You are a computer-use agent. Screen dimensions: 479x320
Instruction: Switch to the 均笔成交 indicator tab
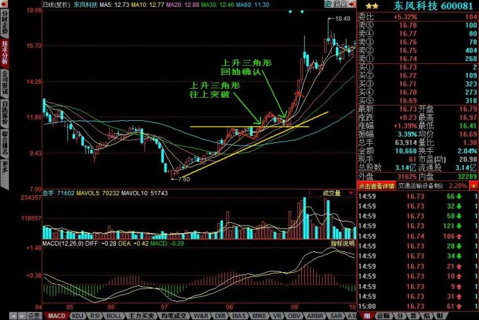coord(173,316)
